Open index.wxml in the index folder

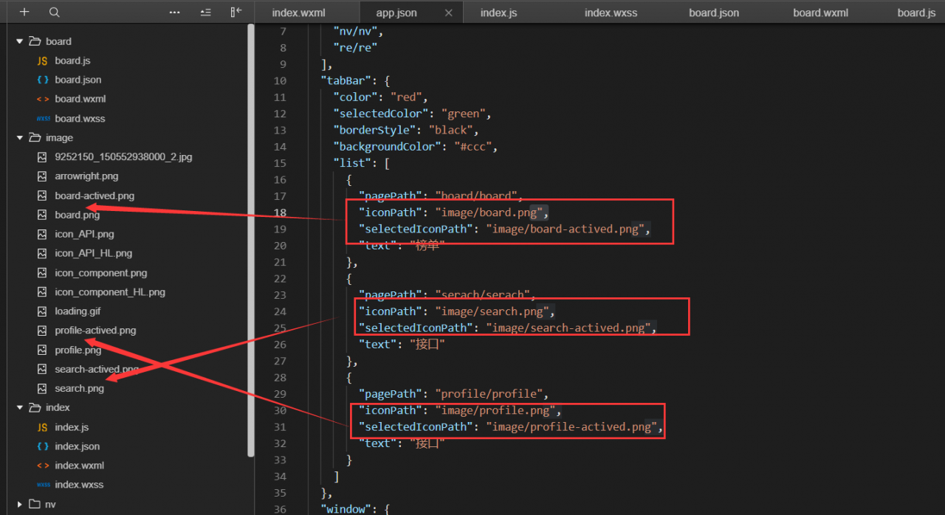79,466
